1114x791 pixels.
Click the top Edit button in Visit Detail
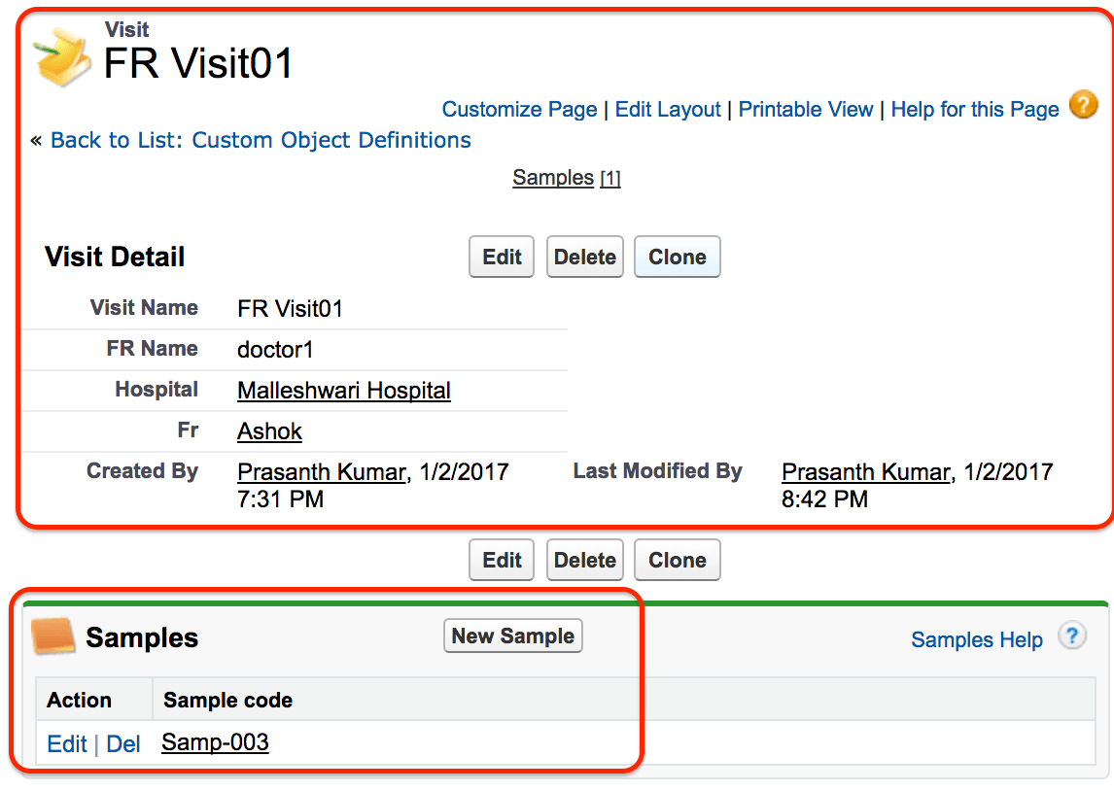point(502,258)
